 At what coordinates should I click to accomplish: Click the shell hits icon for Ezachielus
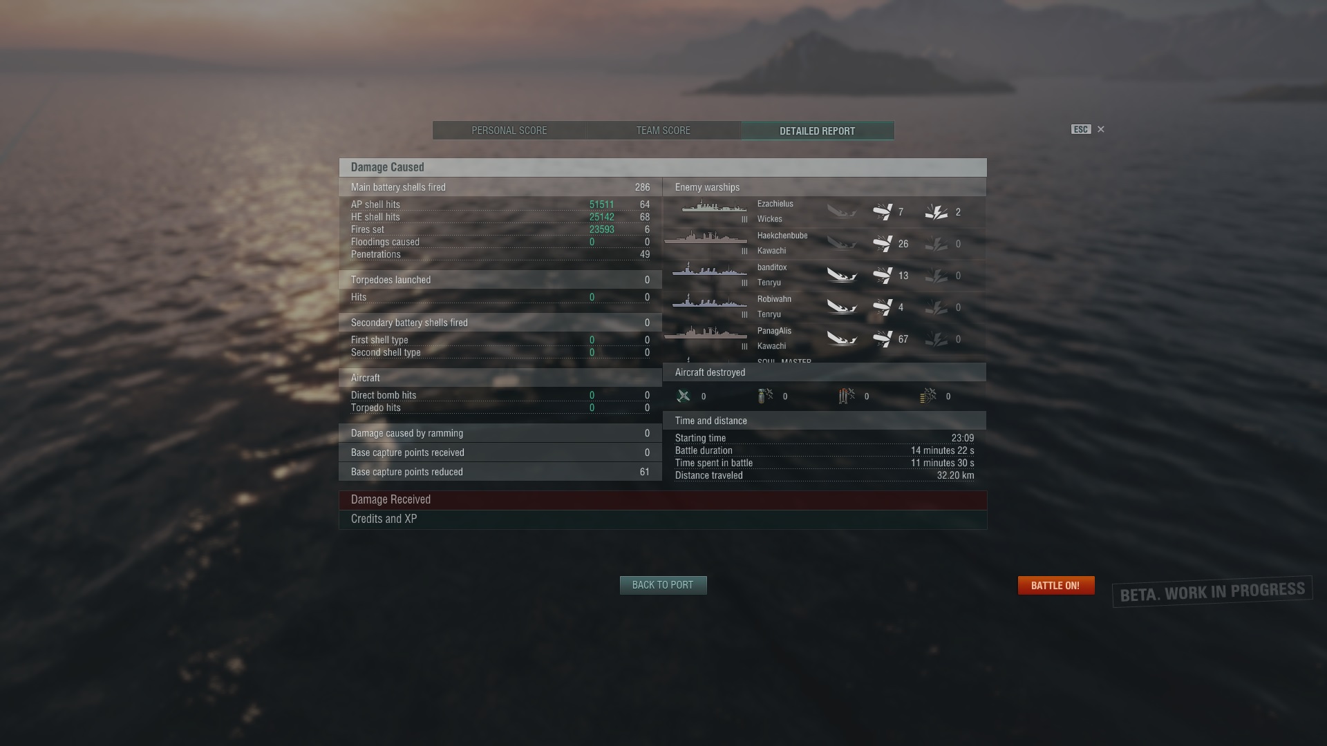883,212
